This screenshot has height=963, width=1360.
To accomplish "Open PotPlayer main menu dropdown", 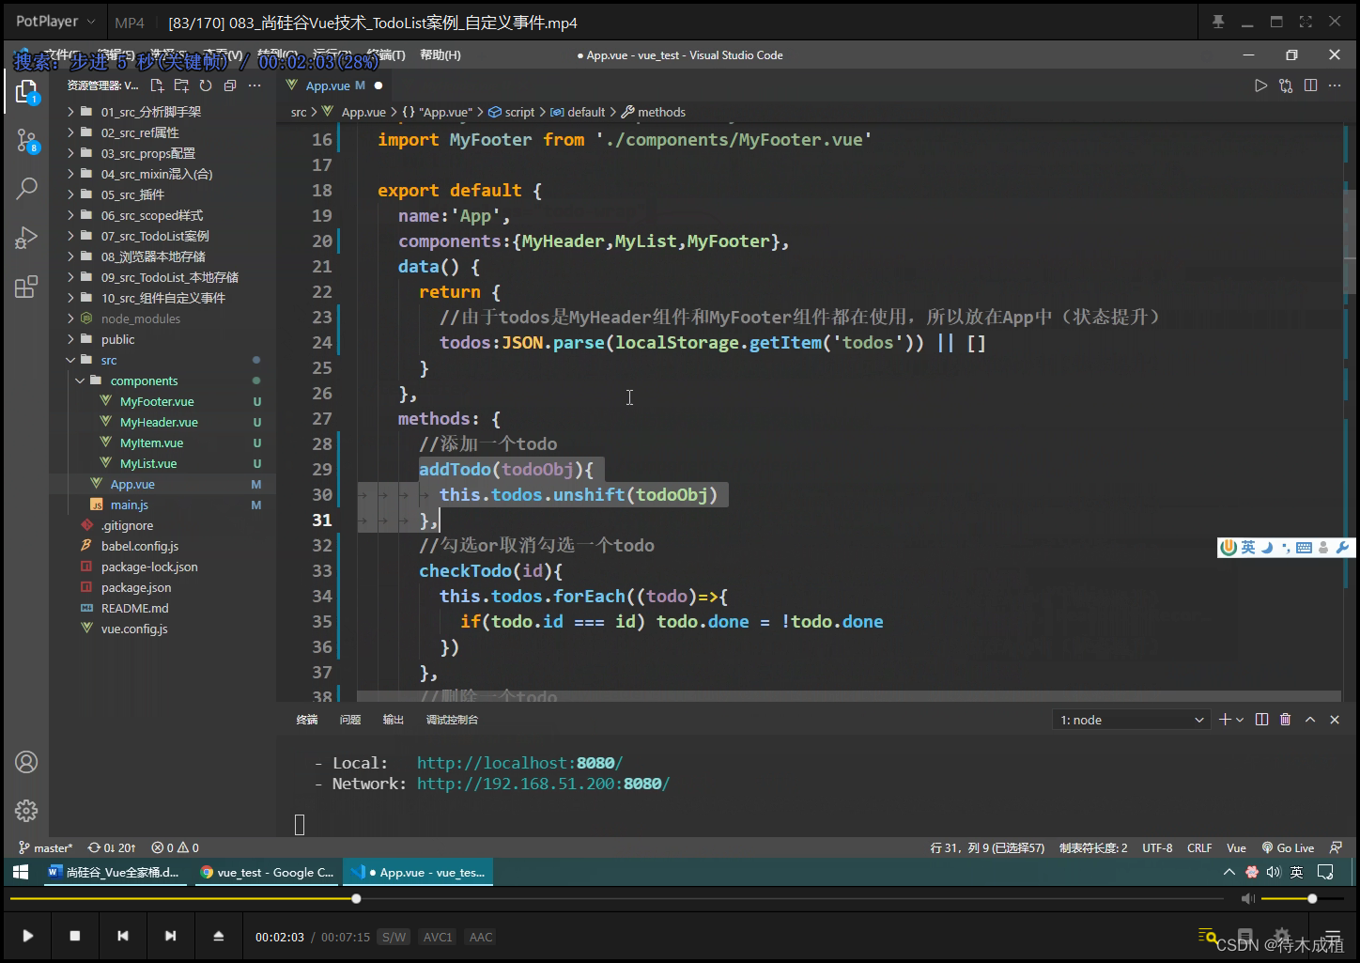I will [55, 21].
